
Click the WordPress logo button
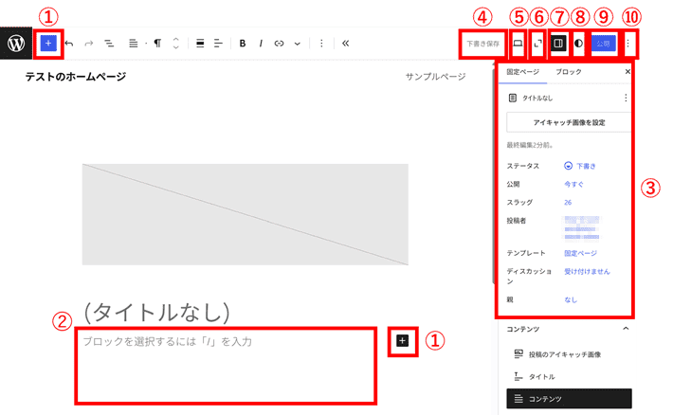click(16, 43)
